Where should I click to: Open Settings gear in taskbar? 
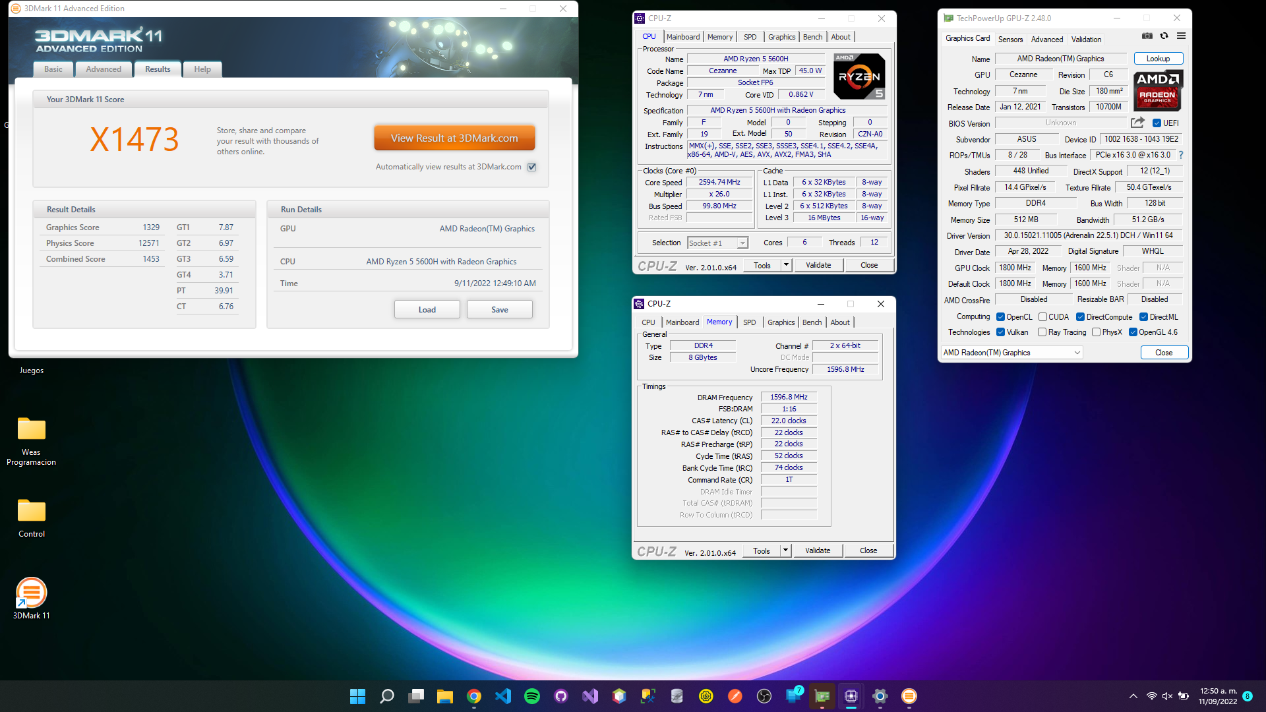pyautogui.click(x=880, y=696)
